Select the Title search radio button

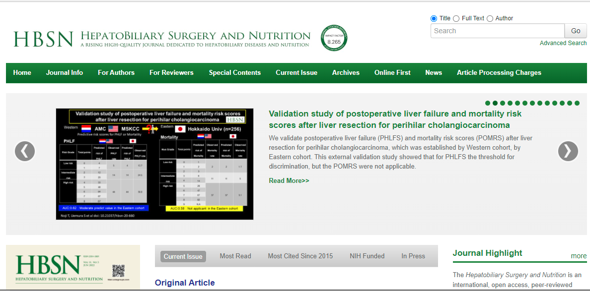[434, 18]
